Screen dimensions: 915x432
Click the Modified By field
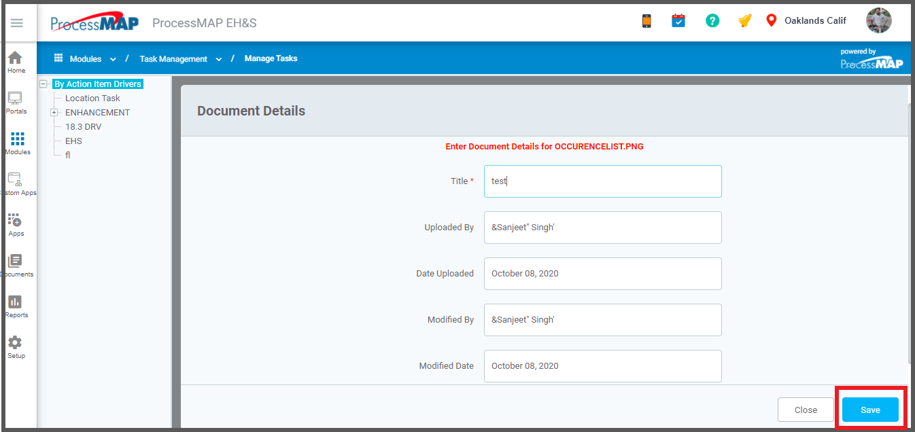pos(603,320)
